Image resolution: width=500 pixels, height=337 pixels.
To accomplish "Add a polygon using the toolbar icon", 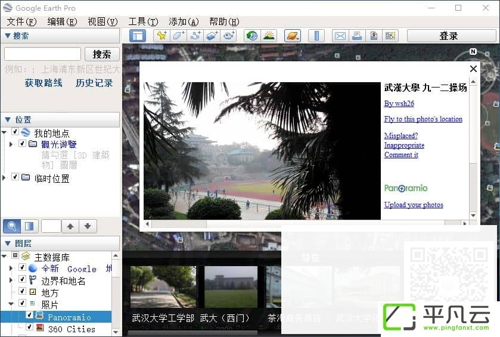I will tap(178, 36).
